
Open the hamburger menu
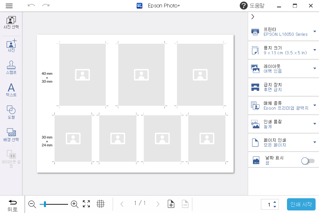click(9, 6)
